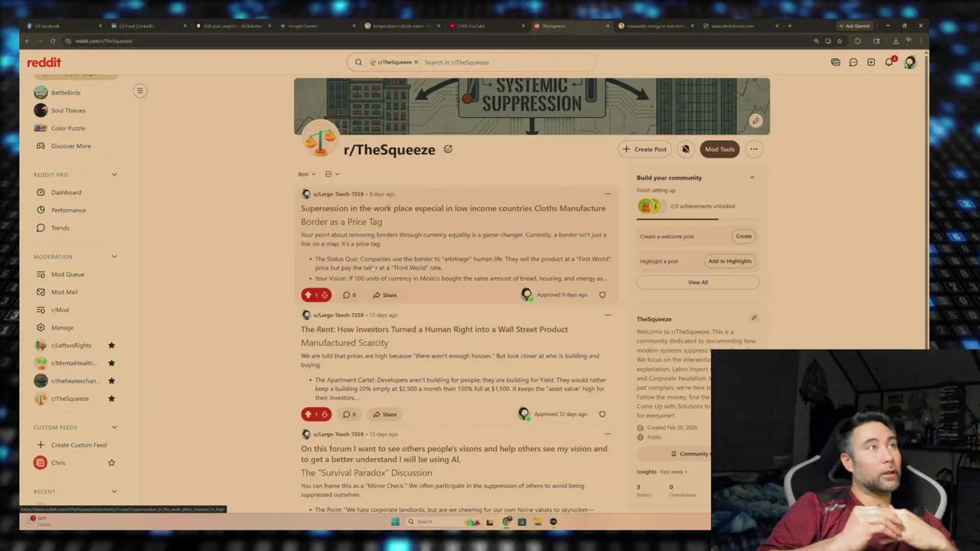The width and height of the screenshot is (980, 551).
Task: Click Add to Highlights
Action: [x=730, y=261]
